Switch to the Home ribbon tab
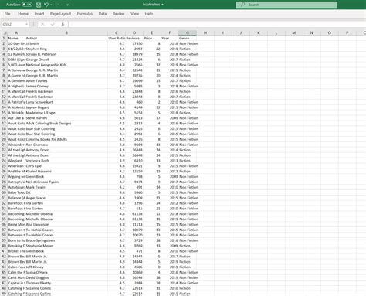The height and width of the screenshot is (296, 366). (23, 14)
